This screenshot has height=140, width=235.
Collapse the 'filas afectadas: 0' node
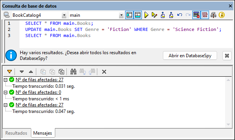(x=6, y=92)
